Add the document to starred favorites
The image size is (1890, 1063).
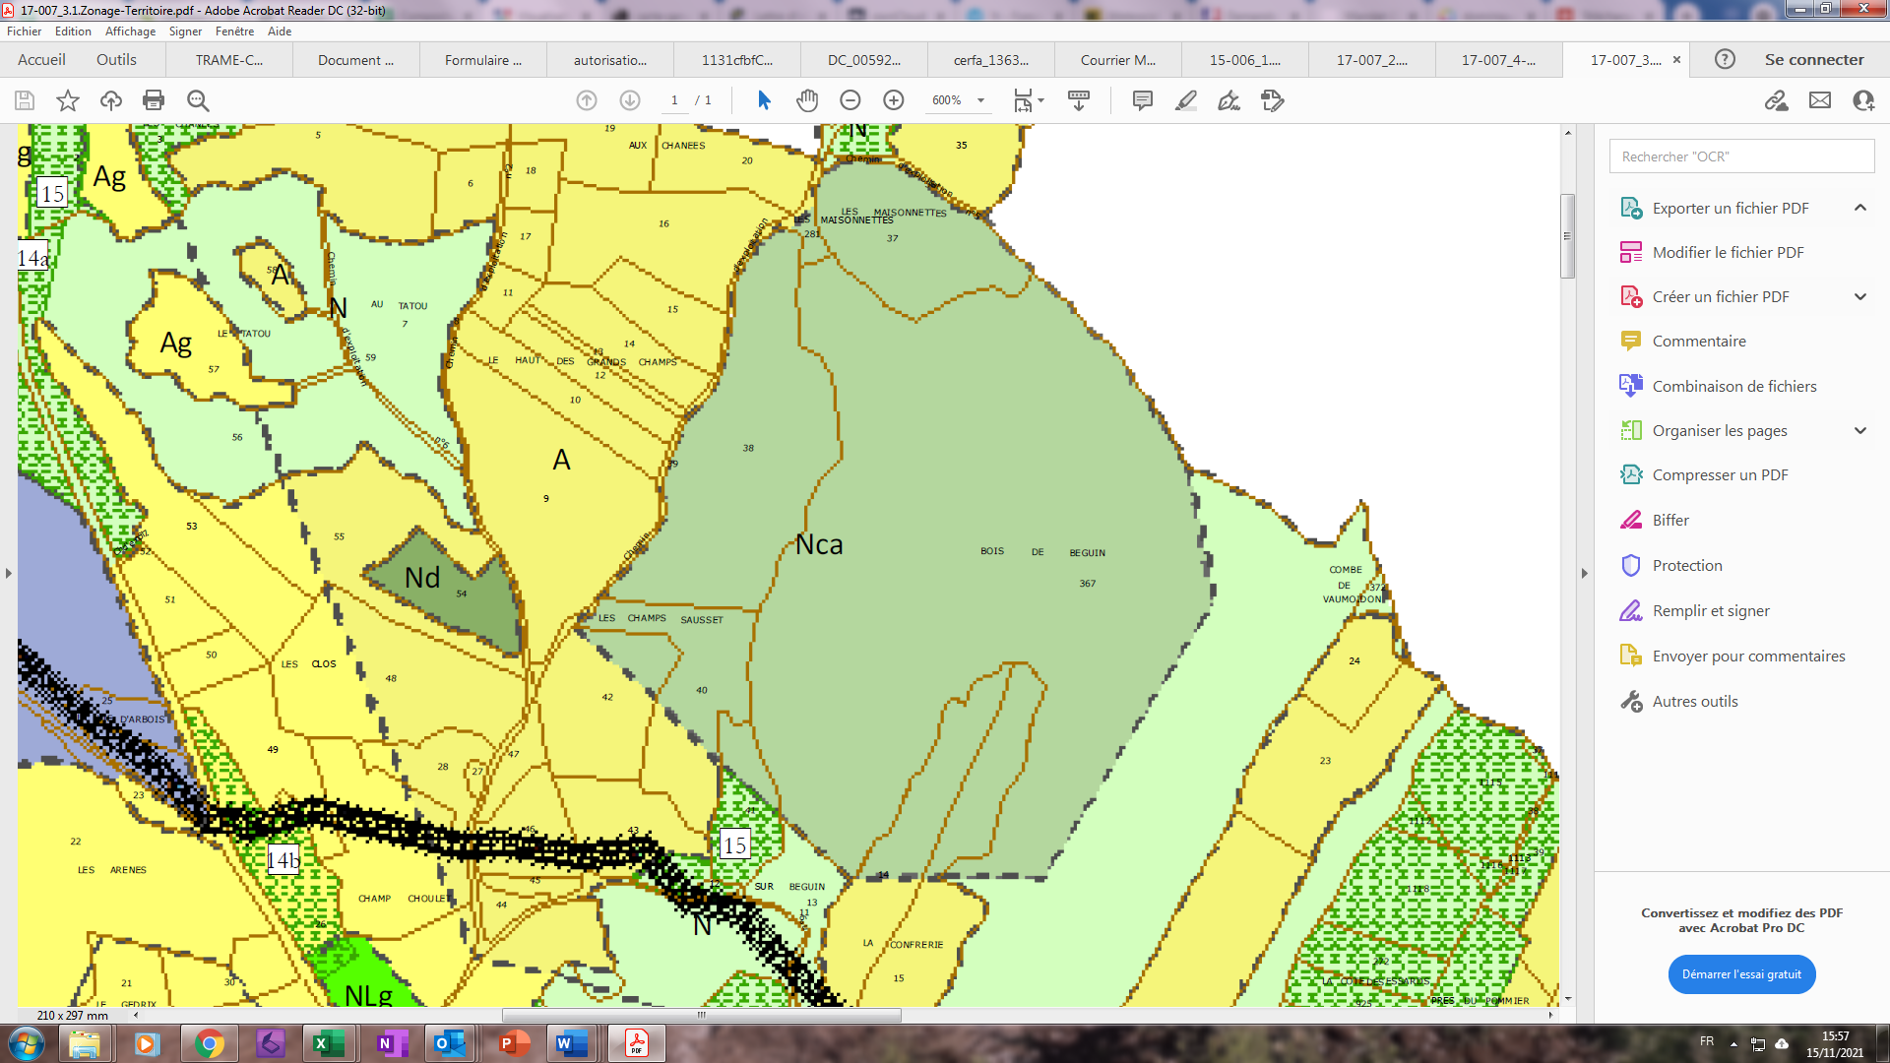68,100
